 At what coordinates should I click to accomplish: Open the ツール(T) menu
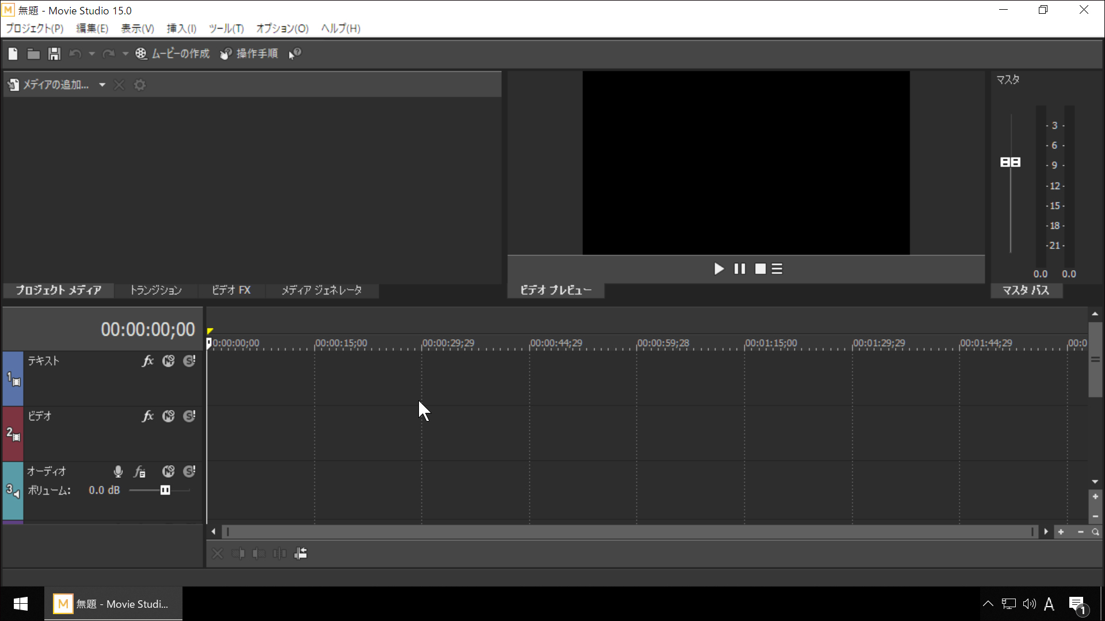coord(226,28)
